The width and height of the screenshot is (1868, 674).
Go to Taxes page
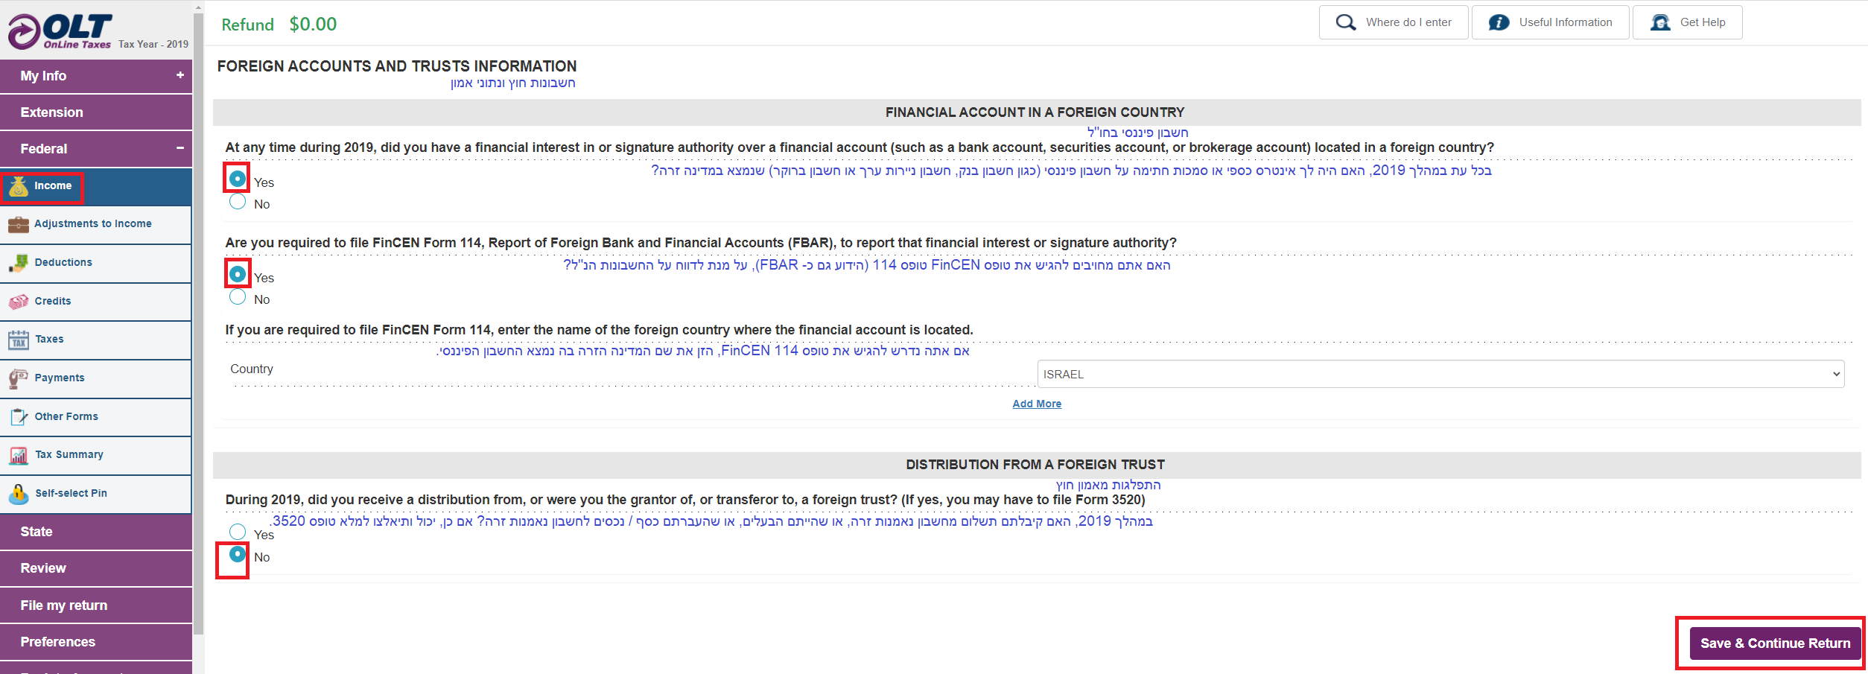pyautogui.click(x=96, y=340)
